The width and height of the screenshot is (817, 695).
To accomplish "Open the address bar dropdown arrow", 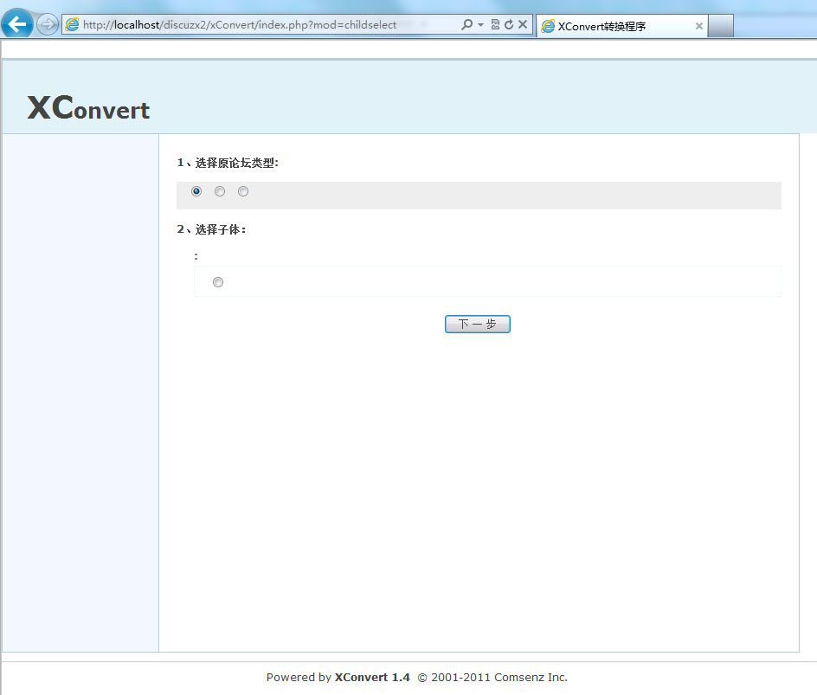I will [480, 25].
